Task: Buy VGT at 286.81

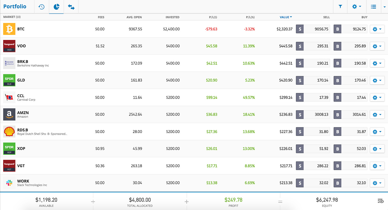Action: [x=351, y=166]
